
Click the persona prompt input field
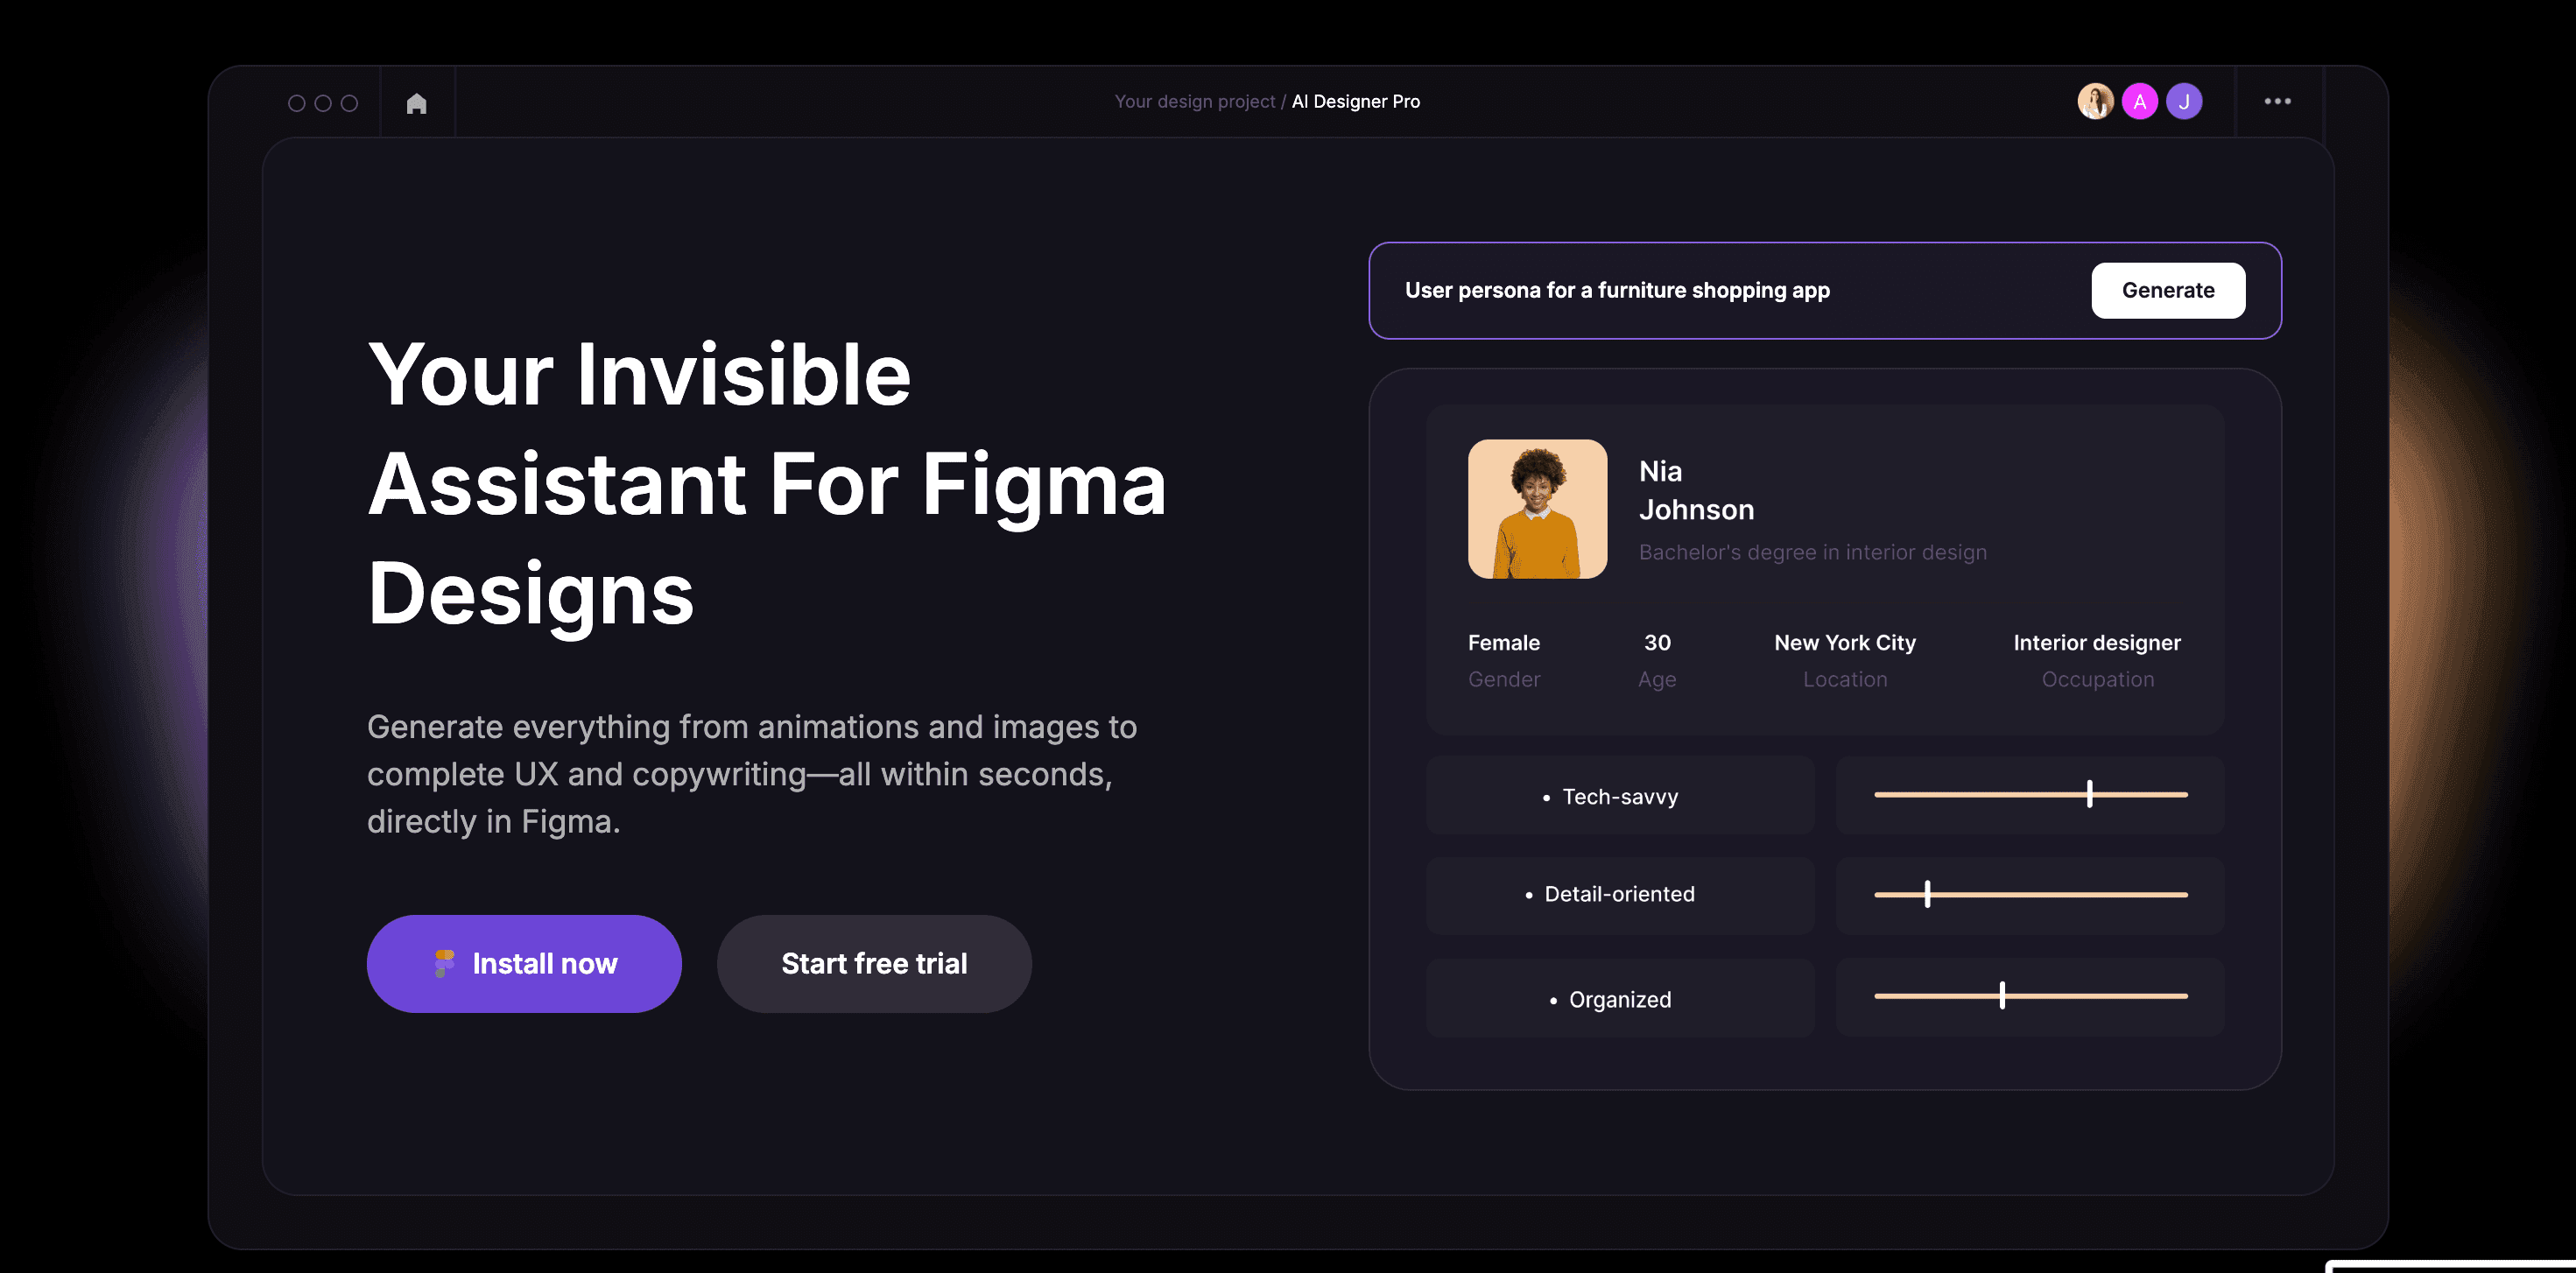[1700, 290]
